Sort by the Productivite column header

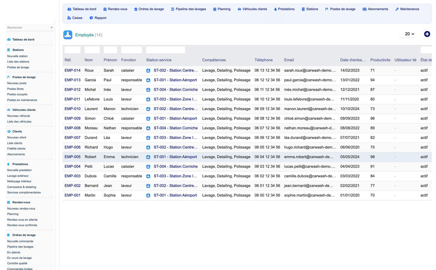click(380, 60)
